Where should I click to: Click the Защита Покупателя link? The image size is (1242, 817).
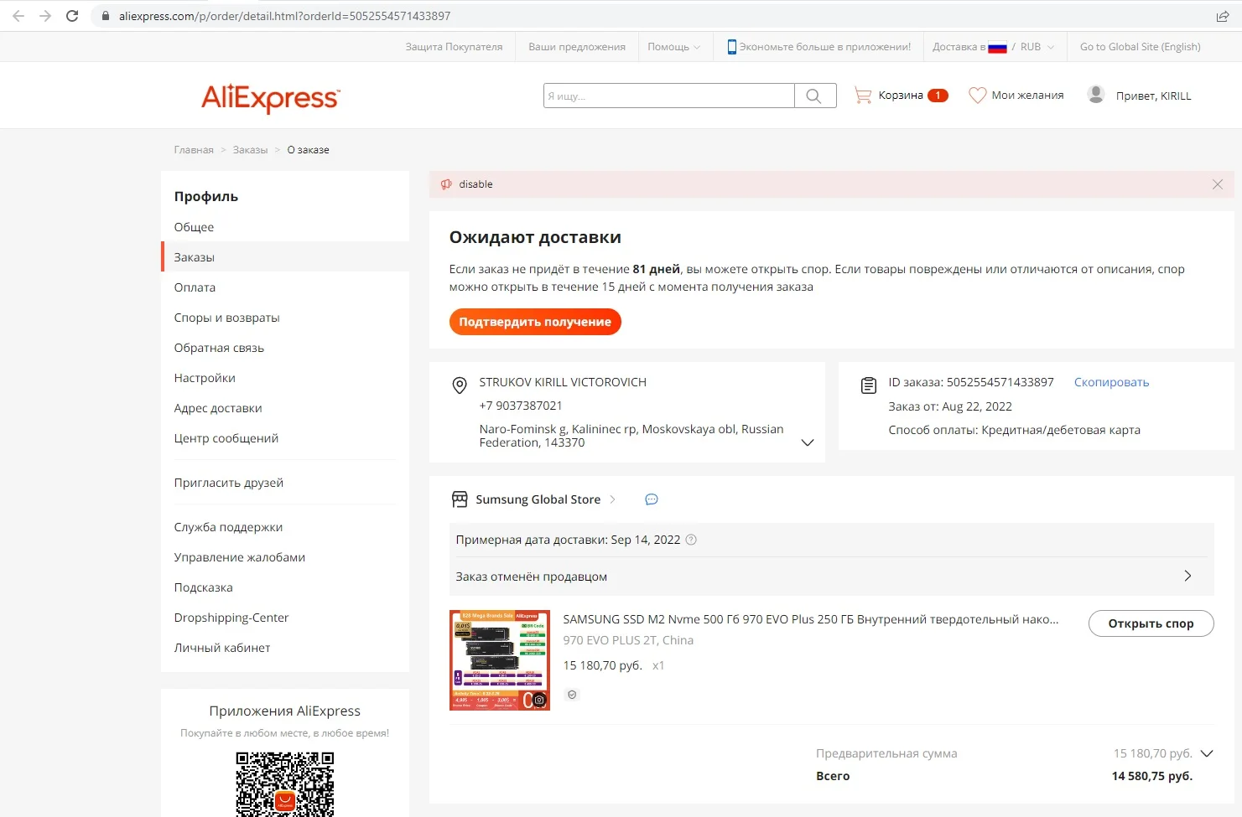[454, 47]
